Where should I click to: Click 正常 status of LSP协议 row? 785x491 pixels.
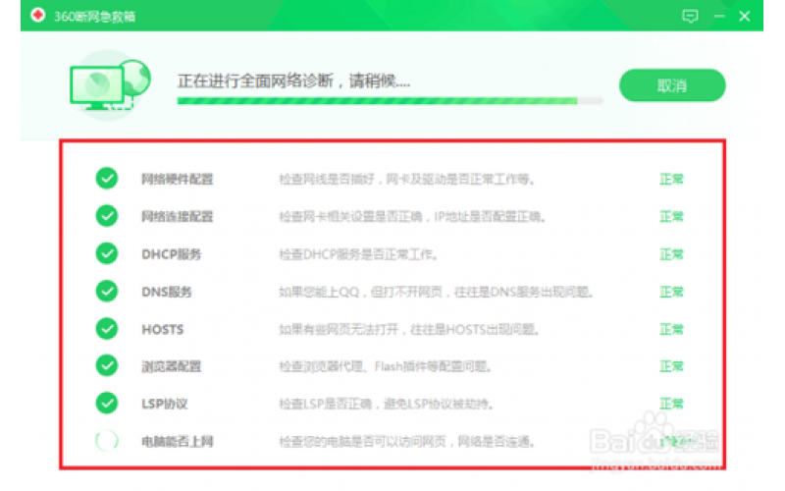[671, 404]
